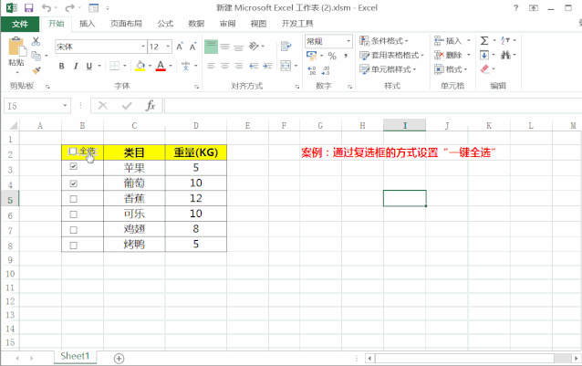Viewport: 582px width, 366px height.
Task: Switch to the 数据 ribbon tab
Action: click(196, 24)
